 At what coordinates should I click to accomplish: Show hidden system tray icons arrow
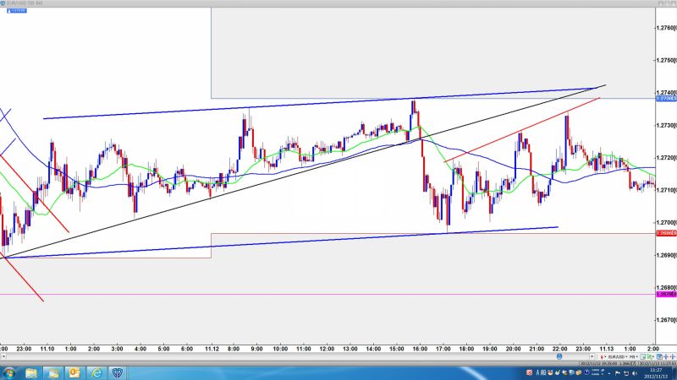pos(609,373)
